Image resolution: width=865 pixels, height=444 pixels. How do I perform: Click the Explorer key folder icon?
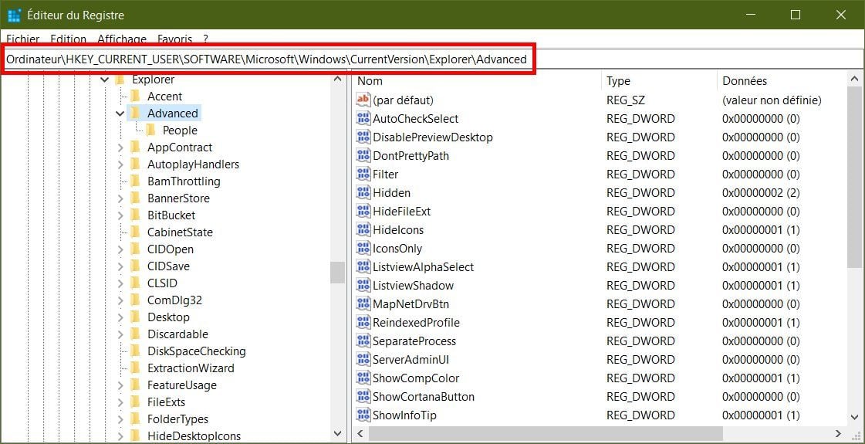click(x=120, y=80)
